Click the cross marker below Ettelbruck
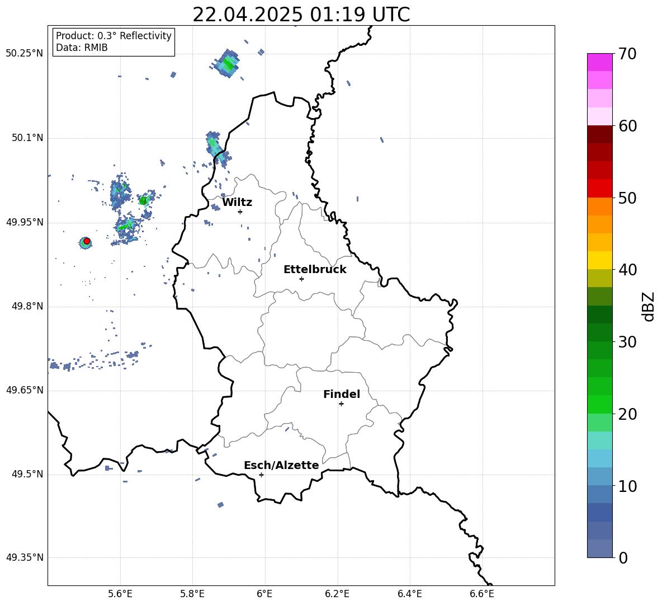Image resolution: width=662 pixels, height=605 pixels. coord(301,279)
